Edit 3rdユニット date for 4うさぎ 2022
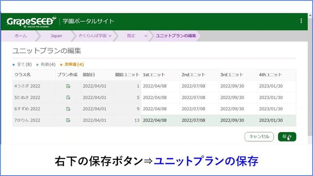This screenshot has width=313, height=176. click(238, 86)
